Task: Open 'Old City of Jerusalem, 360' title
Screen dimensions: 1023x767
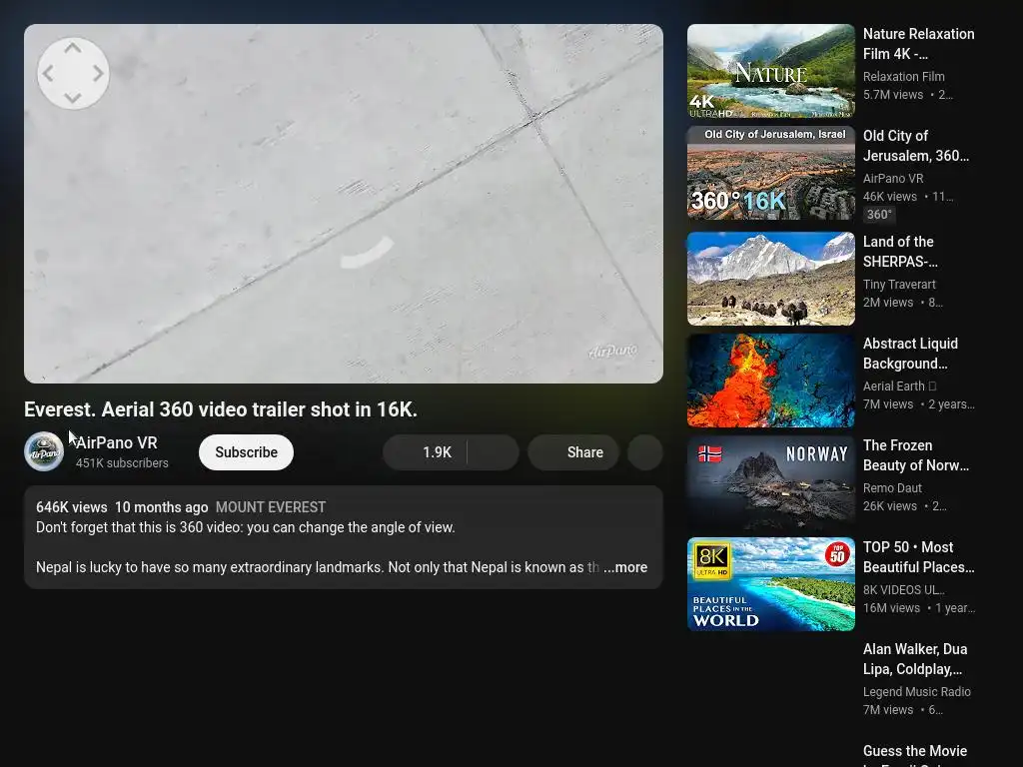Action: [x=916, y=146]
